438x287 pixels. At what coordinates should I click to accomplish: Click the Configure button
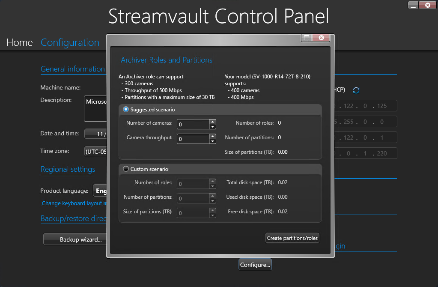(x=255, y=264)
